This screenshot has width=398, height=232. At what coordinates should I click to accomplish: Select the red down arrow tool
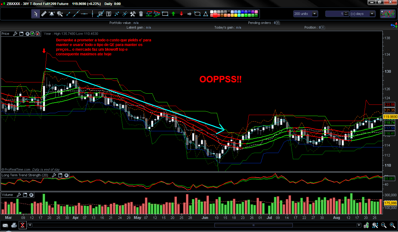pyautogui.click(x=181, y=14)
